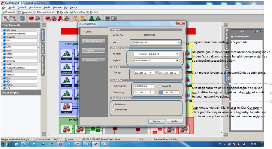Open the Ag karti dropdown
Screen dimensions: 272x149
177,54
